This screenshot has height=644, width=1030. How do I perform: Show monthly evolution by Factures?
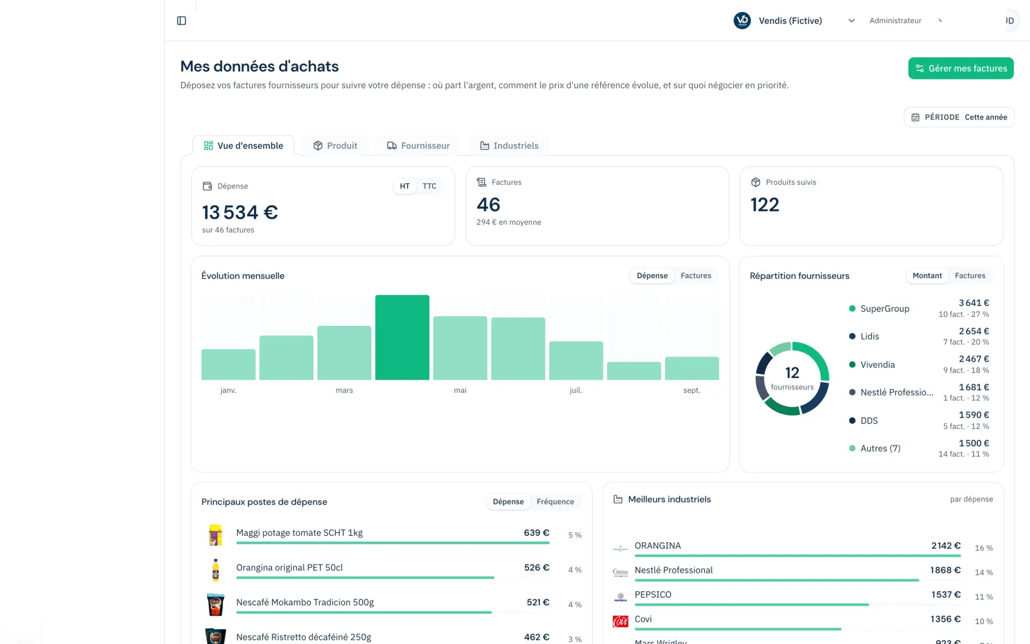point(695,275)
